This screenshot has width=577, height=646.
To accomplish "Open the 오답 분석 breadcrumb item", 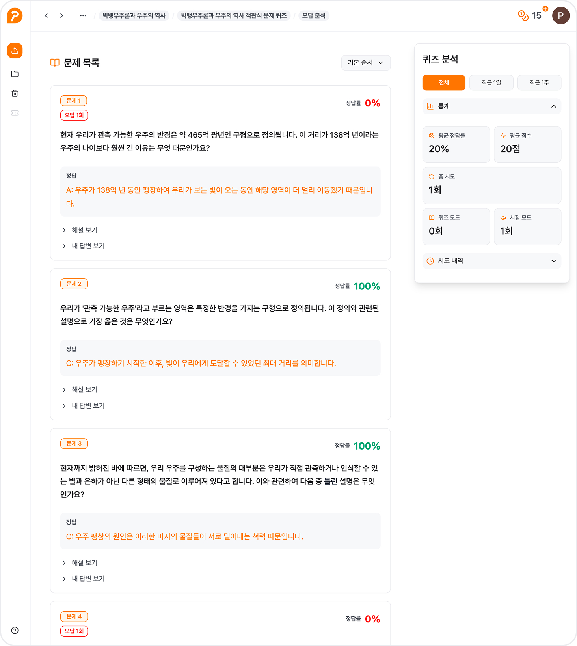I will (314, 15).
